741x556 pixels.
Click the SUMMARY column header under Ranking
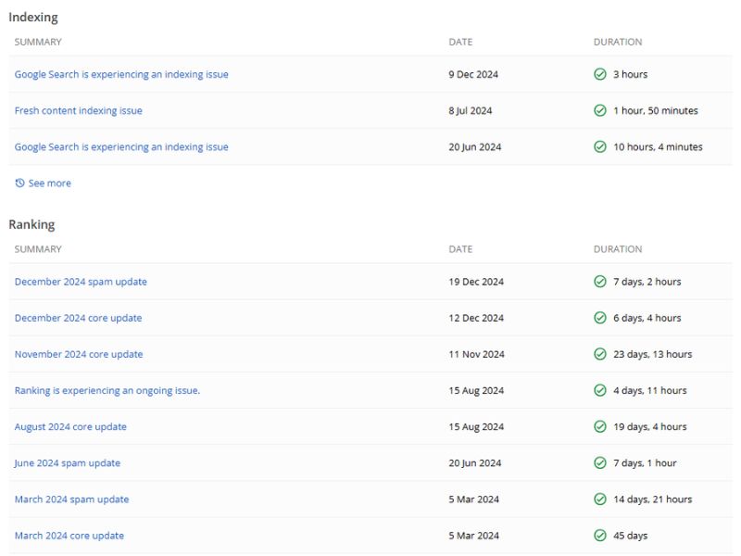pos(38,248)
